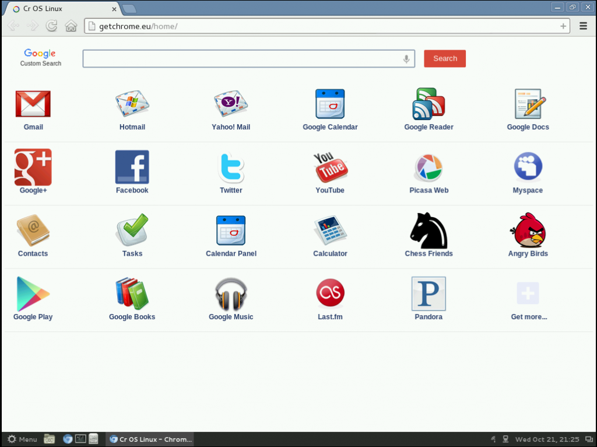Screen dimensions: 597x447
Task: Open the Calculator icon
Action: [330, 230]
